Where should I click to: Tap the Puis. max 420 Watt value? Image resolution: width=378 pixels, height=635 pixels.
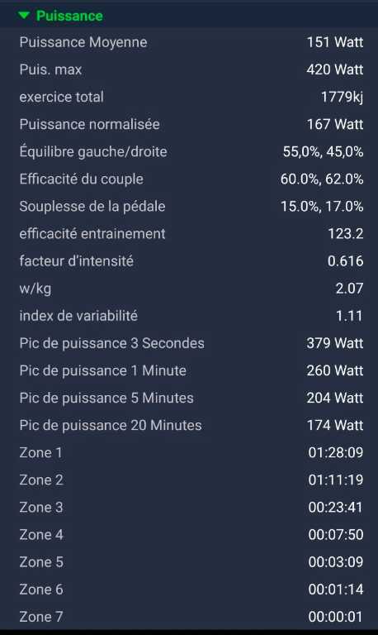tap(335, 69)
